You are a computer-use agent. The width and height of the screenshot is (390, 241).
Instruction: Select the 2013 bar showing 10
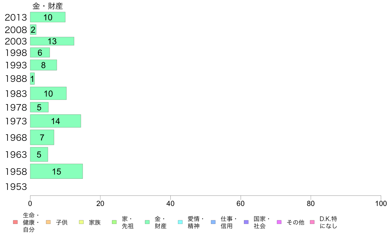(48, 17)
